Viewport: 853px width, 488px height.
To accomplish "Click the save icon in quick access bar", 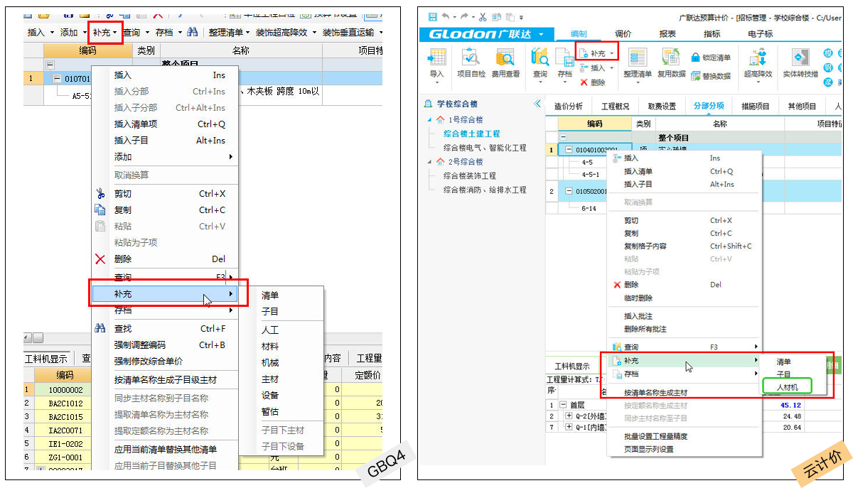I will coord(433,17).
